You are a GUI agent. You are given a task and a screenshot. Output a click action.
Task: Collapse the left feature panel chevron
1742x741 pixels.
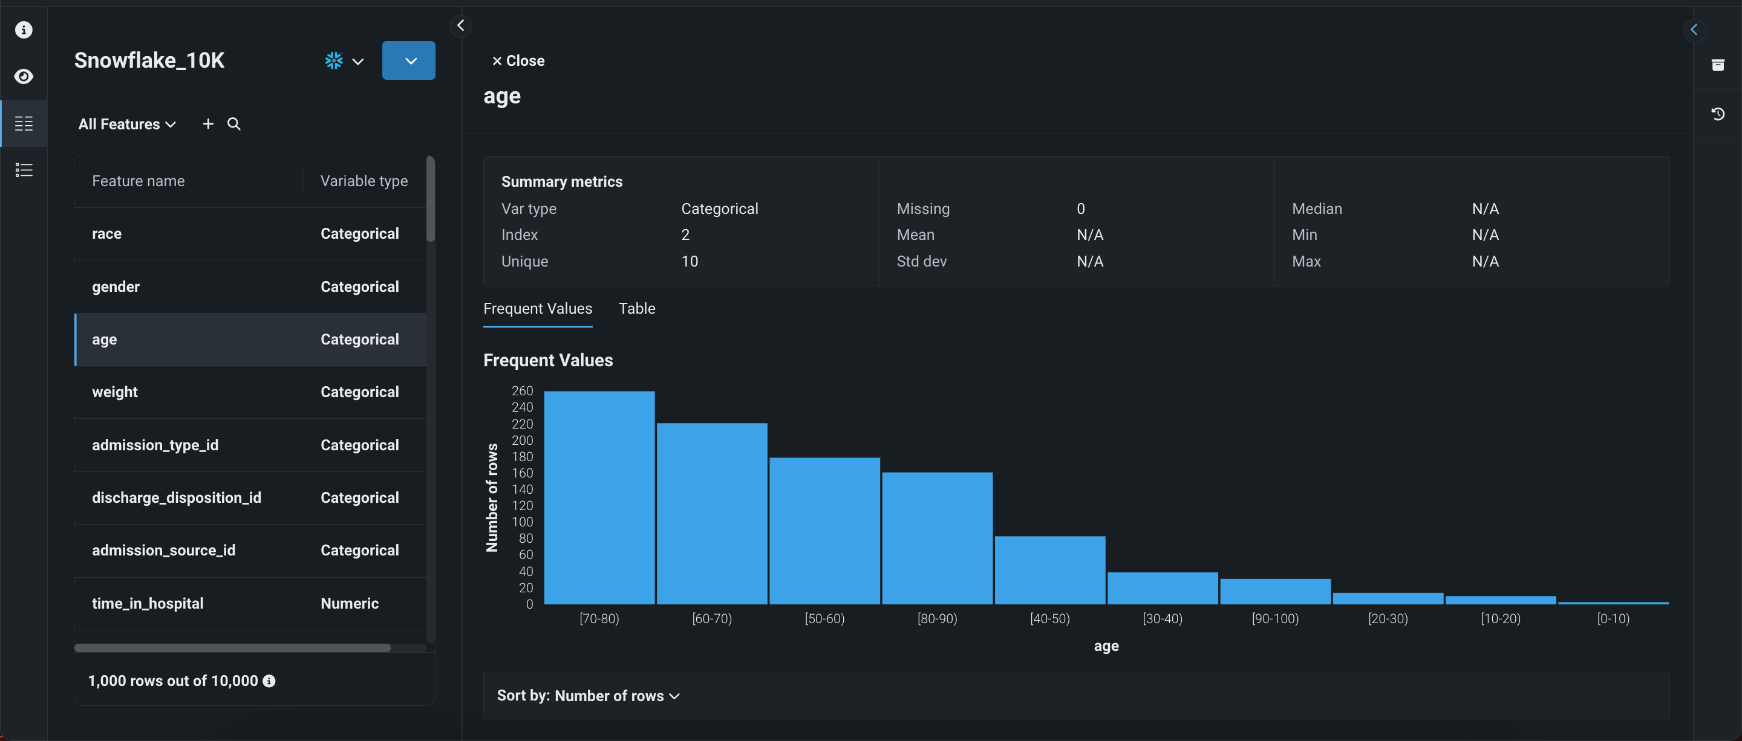click(x=460, y=25)
